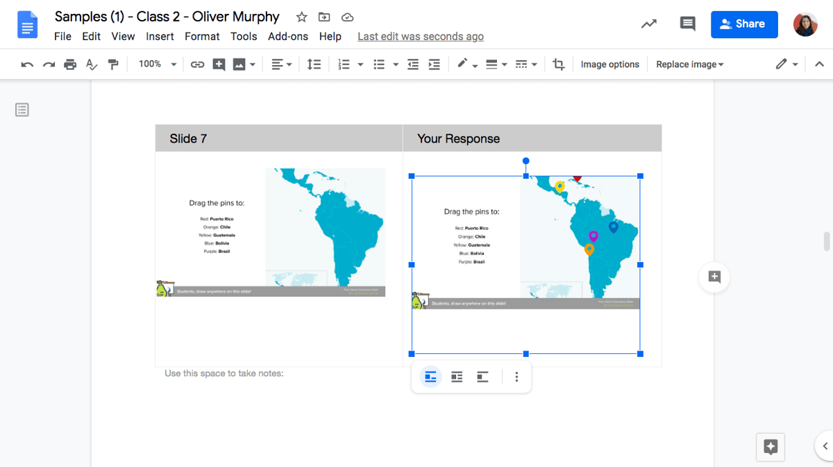This screenshot has height=467, width=833.
Task: Select the Crop image tool
Action: tap(559, 64)
